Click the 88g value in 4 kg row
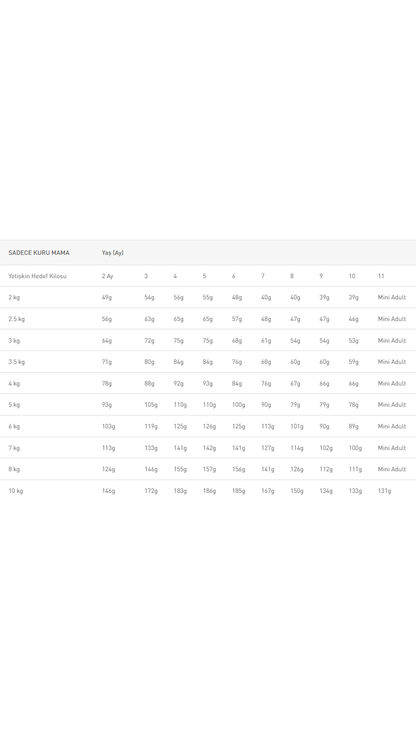 tap(149, 383)
